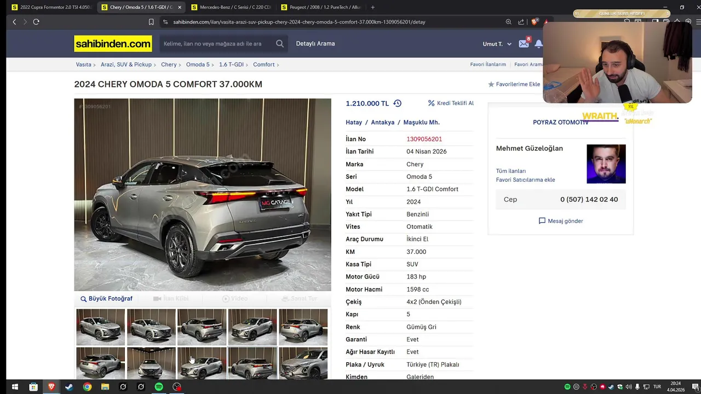Click the search magnifier icon
This screenshot has height=394, width=701.
[280, 44]
